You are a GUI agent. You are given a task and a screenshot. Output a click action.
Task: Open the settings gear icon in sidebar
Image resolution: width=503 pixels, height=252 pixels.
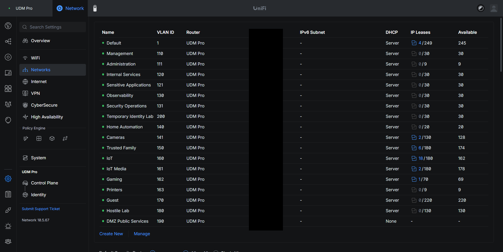pos(8,179)
